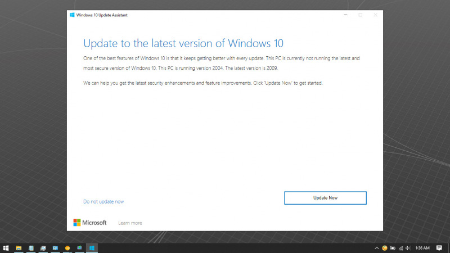Open File Explorer from the taskbar

coord(19,248)
